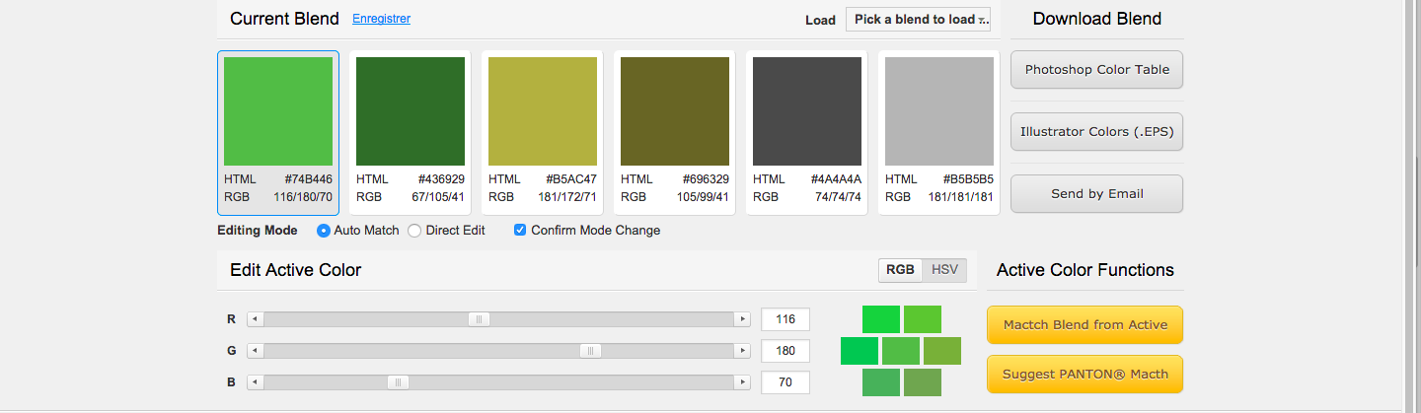Click Suggest PANTON Macth button
Viewport: 1421px width, 413px height.
point(1085,375)
